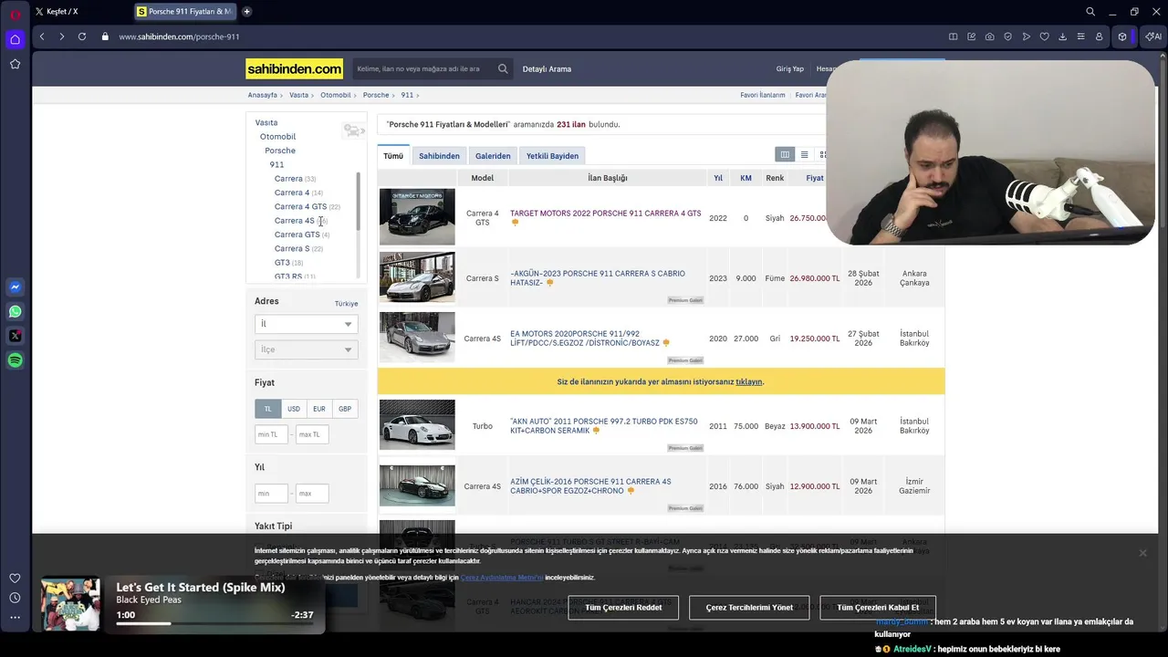Click Çerez Tercihlerimi Yönet button
The image size is (1168, 657).
tap(749, 608)
